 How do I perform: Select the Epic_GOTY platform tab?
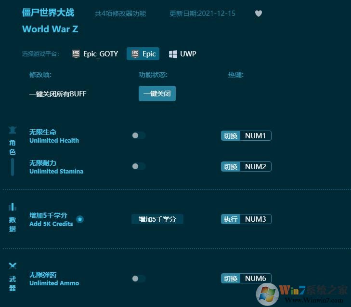point(95,54)
